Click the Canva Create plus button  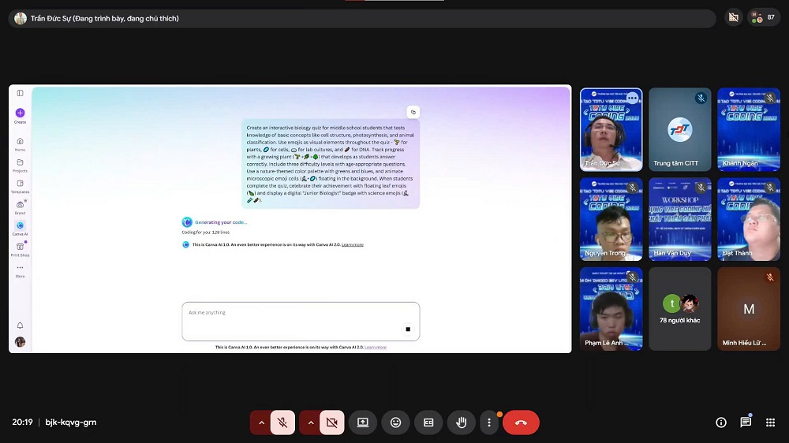pos(21,115)
